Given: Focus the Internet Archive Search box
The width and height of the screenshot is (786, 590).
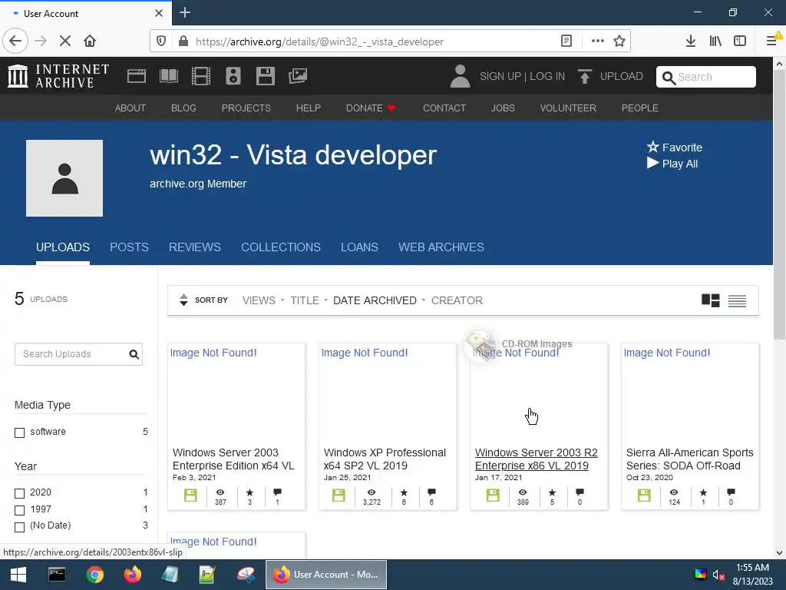Looking at the screenshot, I should (x=706, y=77).
